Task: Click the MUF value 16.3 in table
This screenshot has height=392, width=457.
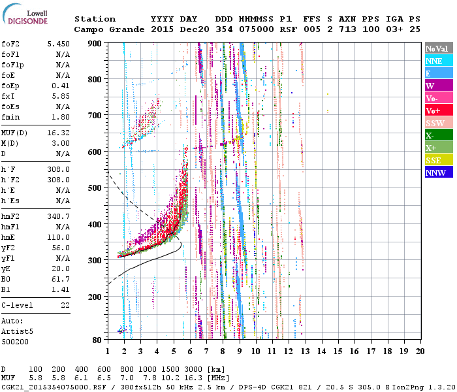Action: (193, 378)
